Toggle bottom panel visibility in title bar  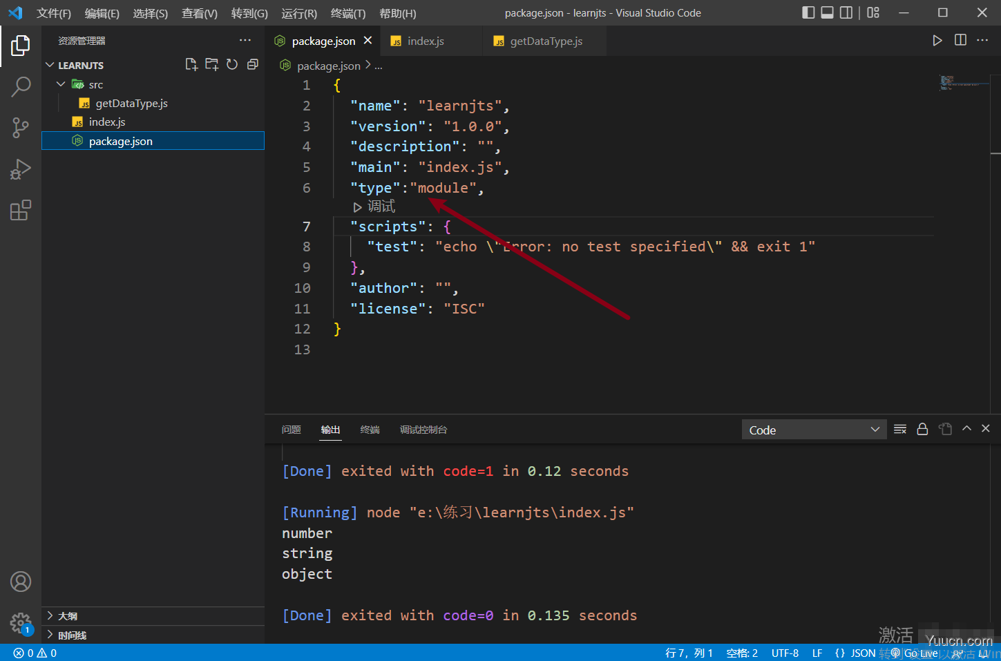pyautogui.click(x=827, y=12)
